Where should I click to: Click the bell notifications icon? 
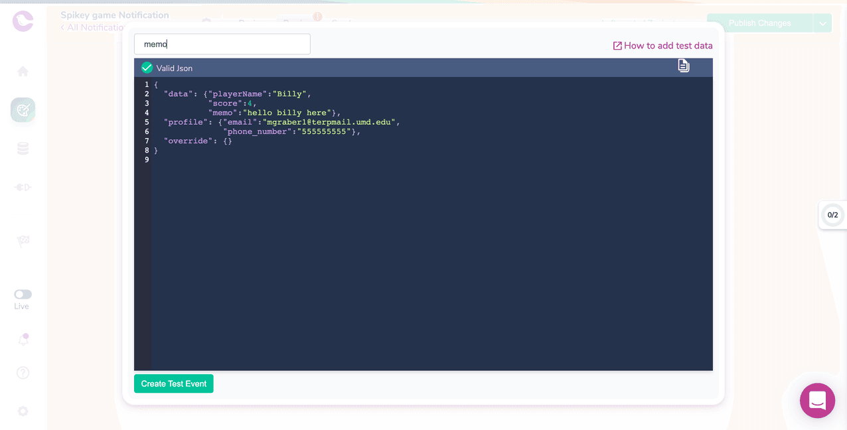[x=23, y=340]
